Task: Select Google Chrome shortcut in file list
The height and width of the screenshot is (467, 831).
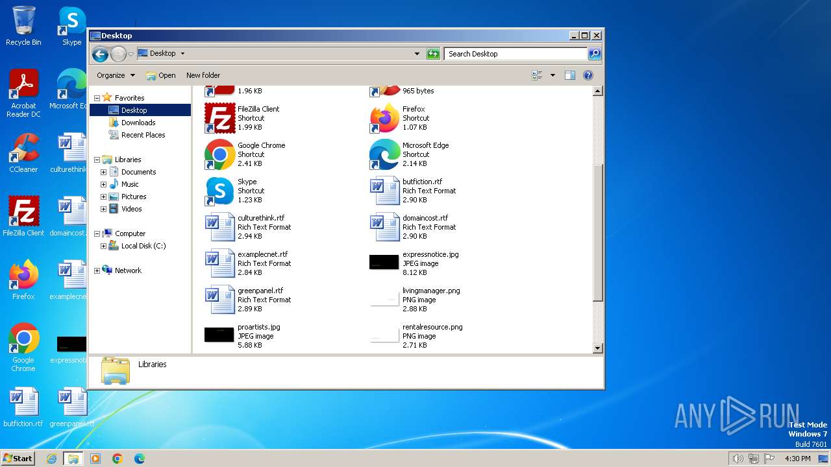Action: click(245, 154)
